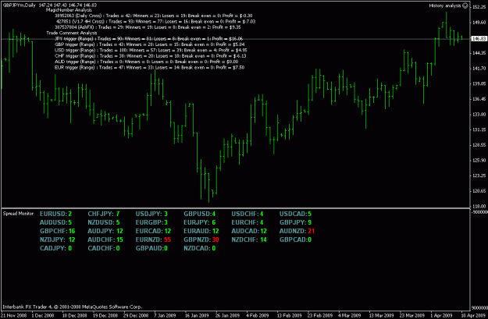This screenshot has height=319, width=488.
Task: Click the GBPAUD spread entry
Action: (x=151, y=249)
